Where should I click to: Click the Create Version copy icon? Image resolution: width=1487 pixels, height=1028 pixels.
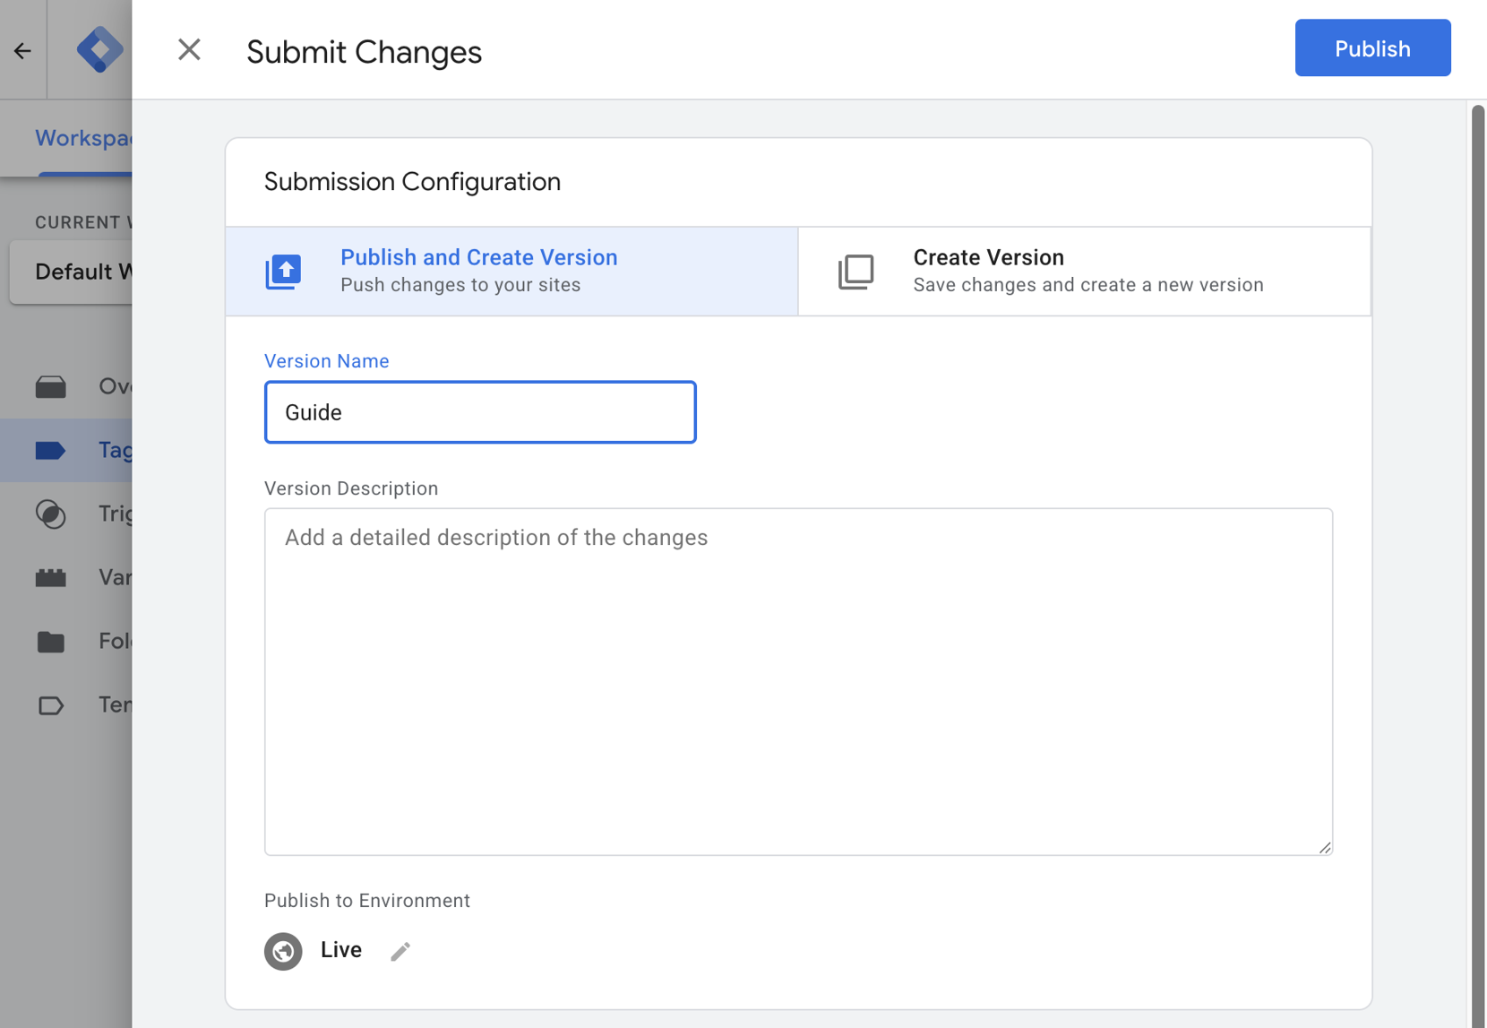coord(855,272)
